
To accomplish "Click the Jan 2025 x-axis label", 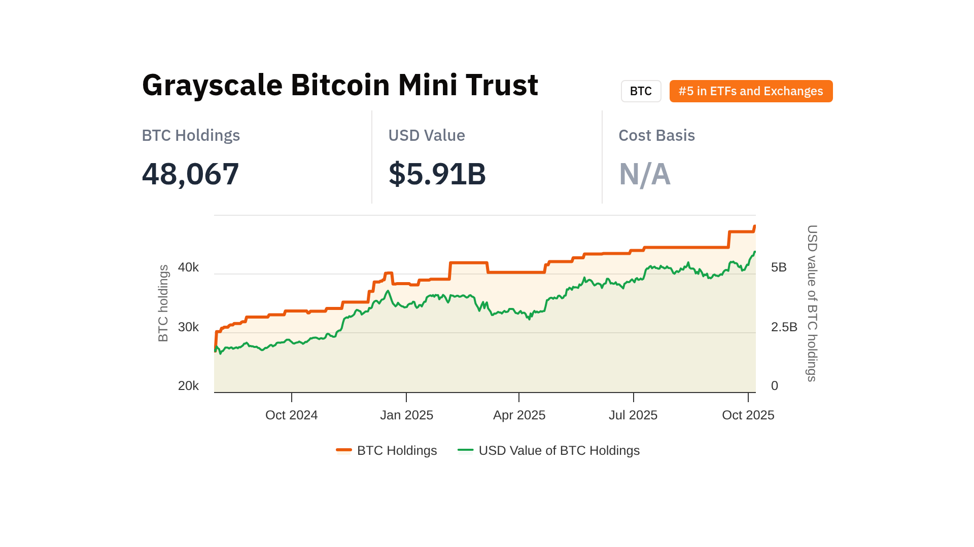I will [406, 415].
